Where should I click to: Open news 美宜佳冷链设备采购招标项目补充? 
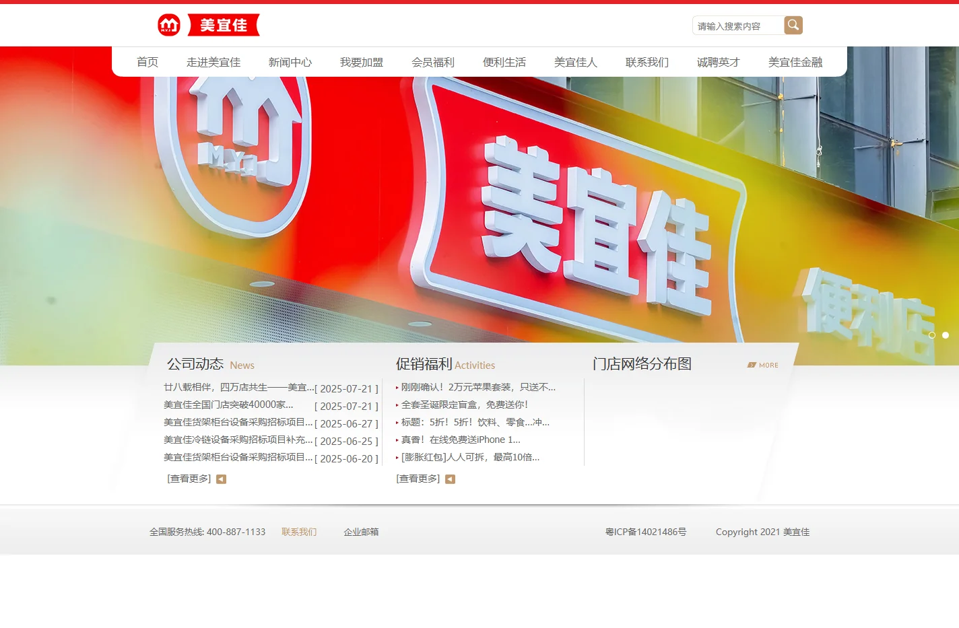(x=238, y=440)
